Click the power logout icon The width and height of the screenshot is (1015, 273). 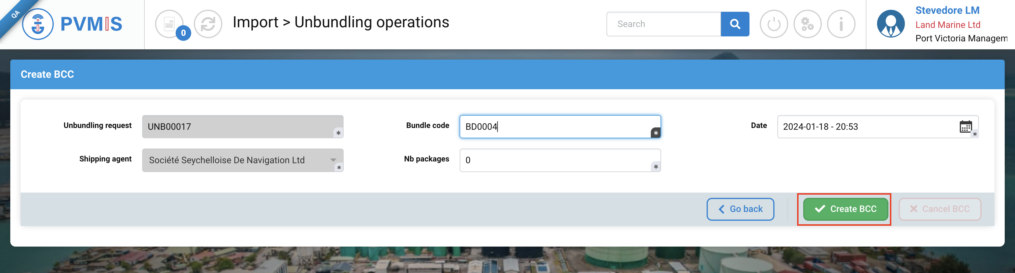click(x=774, y=24)
